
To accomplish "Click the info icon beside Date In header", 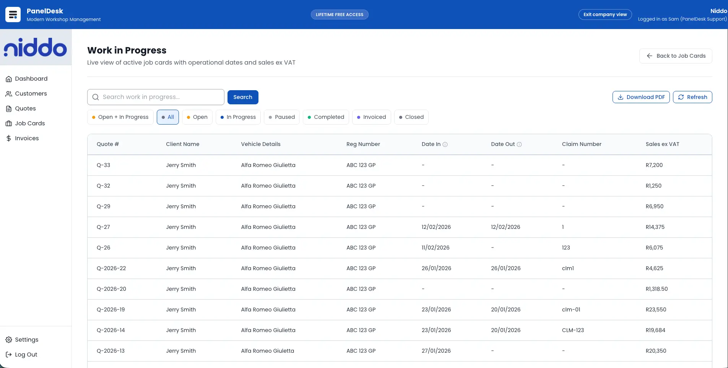I will coord(445,144).
